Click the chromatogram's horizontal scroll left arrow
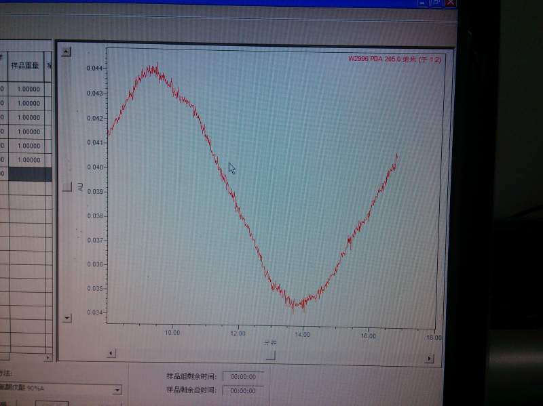The image size is (543, 406). [x=111, y=353]
